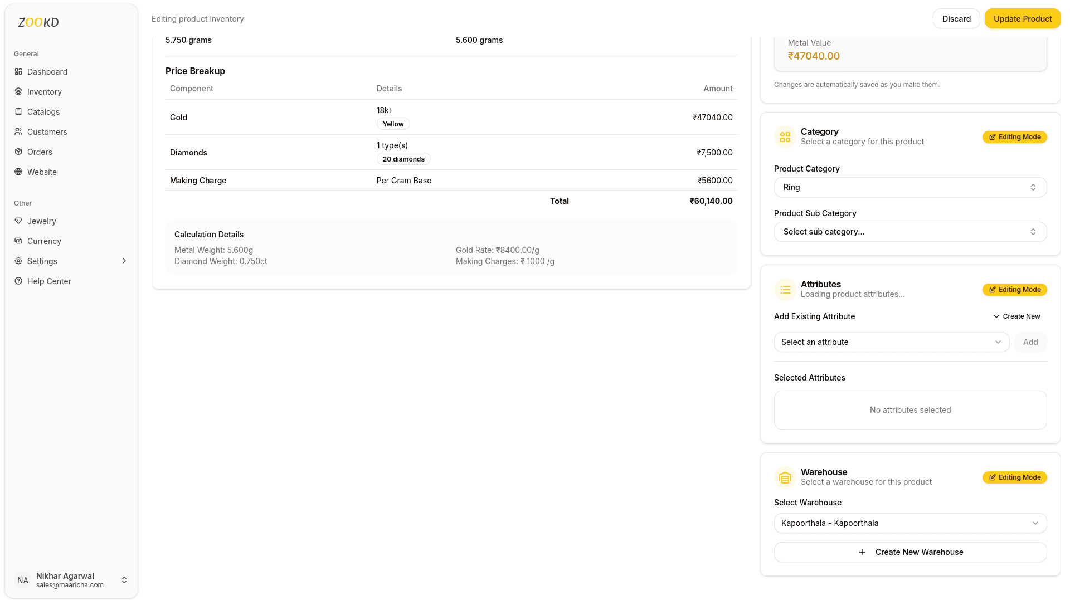Open the Select an attribute field
The height and width of the screenshot is (600, 1070).
pos(891,342)
